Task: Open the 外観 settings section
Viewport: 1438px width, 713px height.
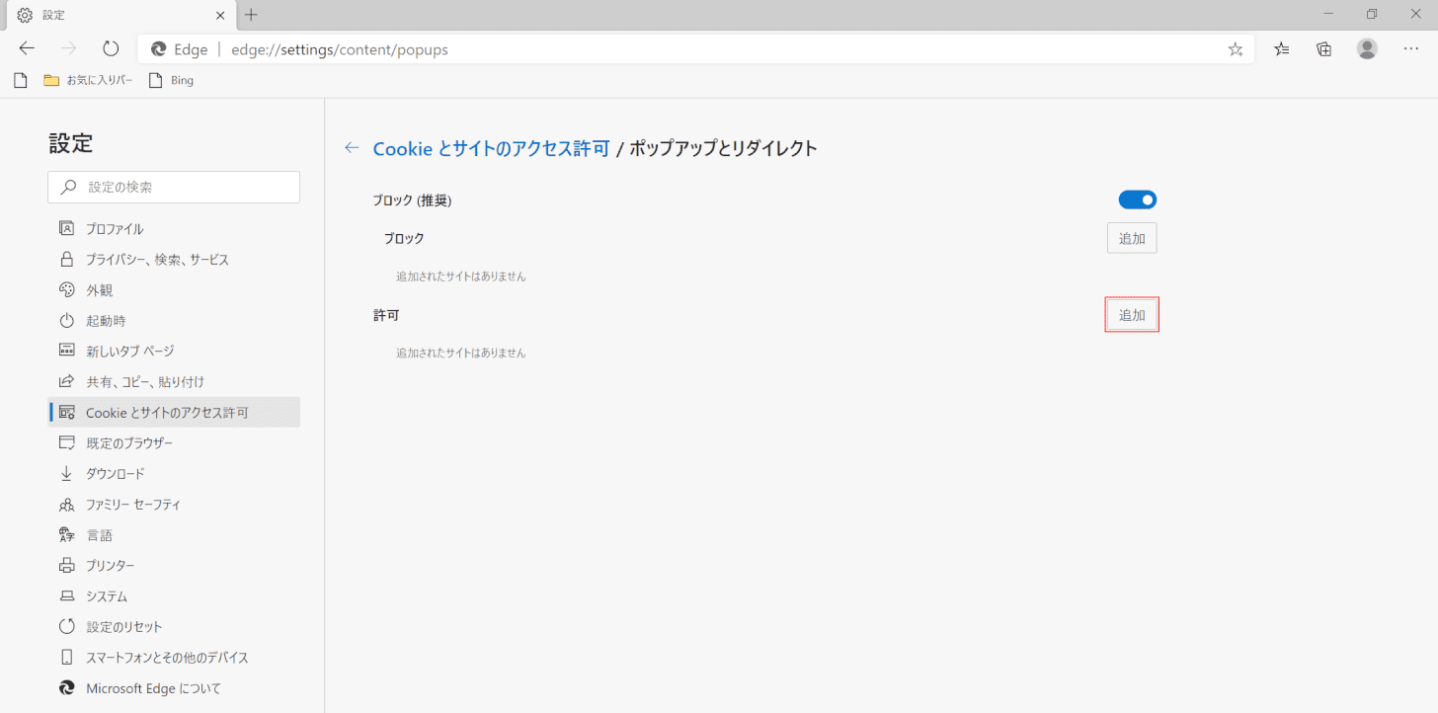Action: pos(174,290)
